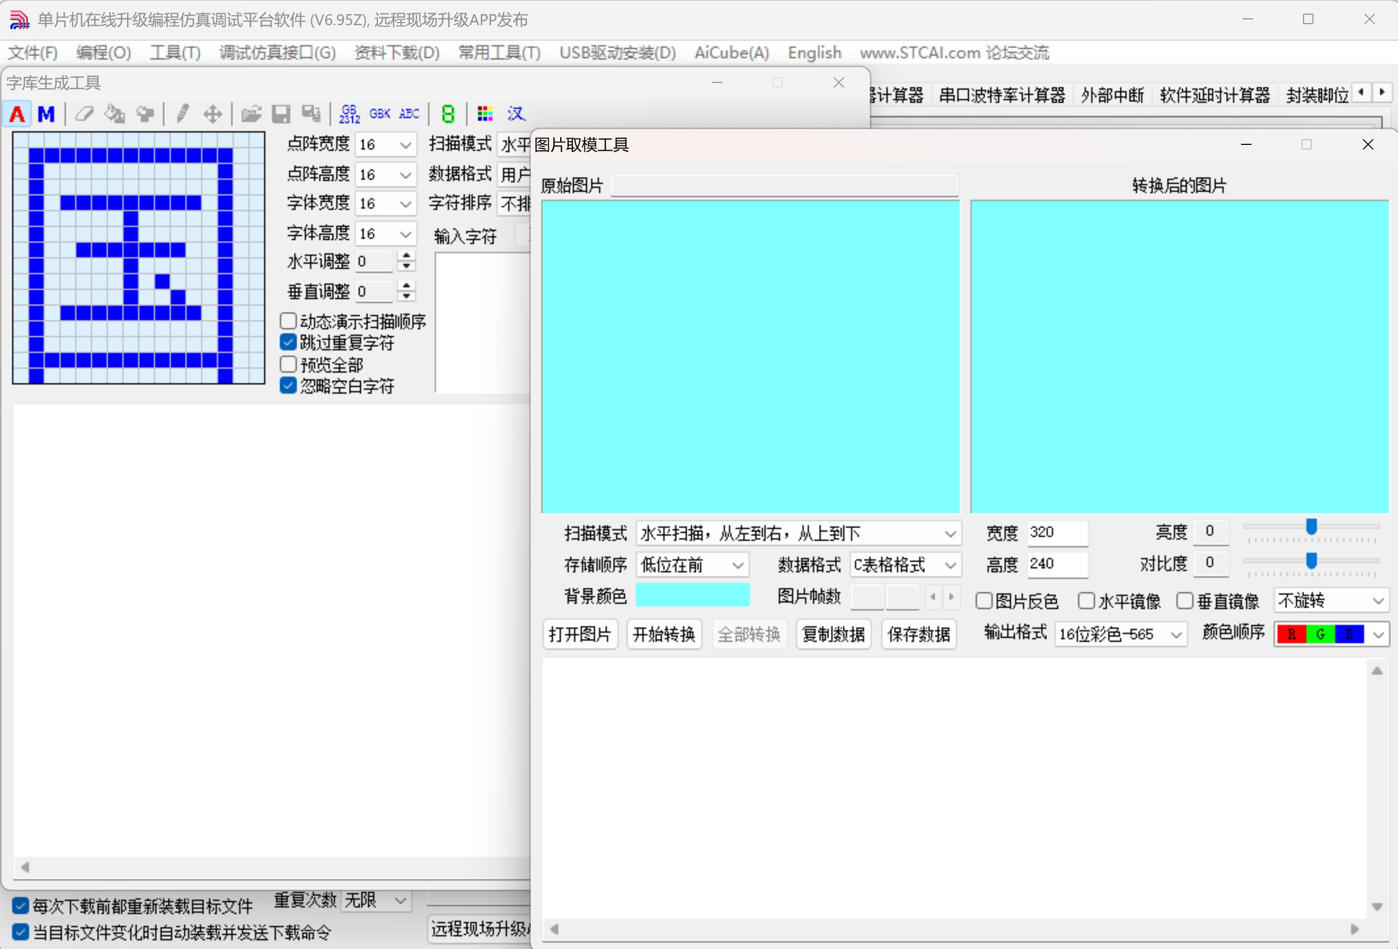Image resolution: width=1398 pixels, height=949 pixels.
Task: Select the red A mode icon
Action: coord(17,114)
